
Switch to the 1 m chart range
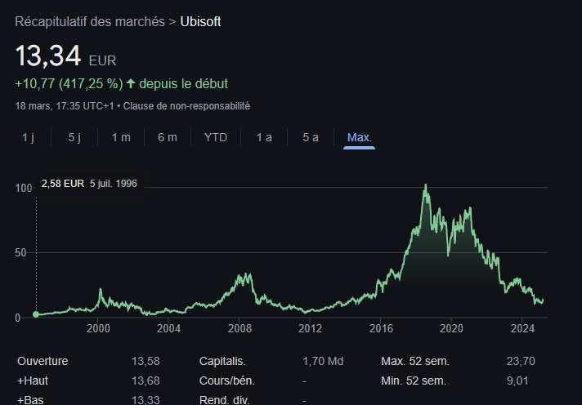point(121,137)
